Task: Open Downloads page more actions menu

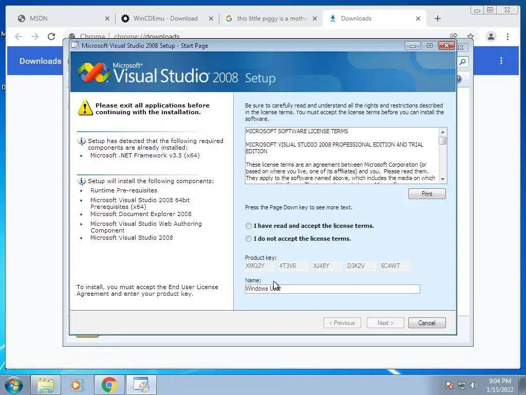Action: click(x=501, y=61)
